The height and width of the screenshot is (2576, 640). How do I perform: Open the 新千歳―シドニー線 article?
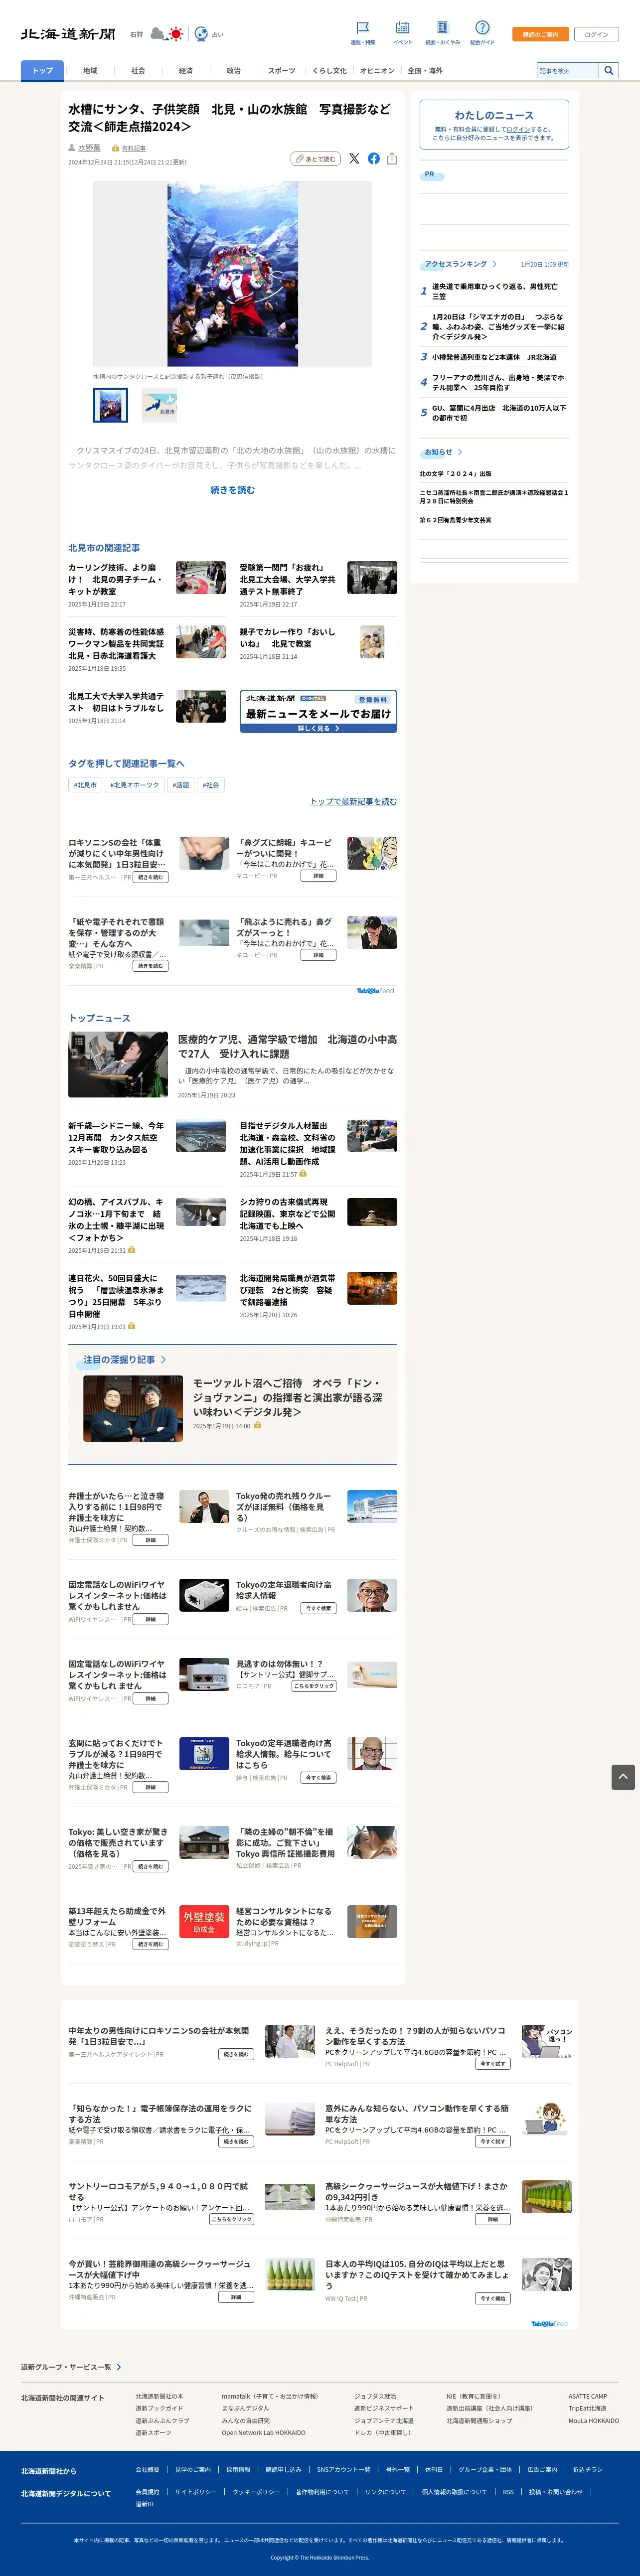point(116,1137)
